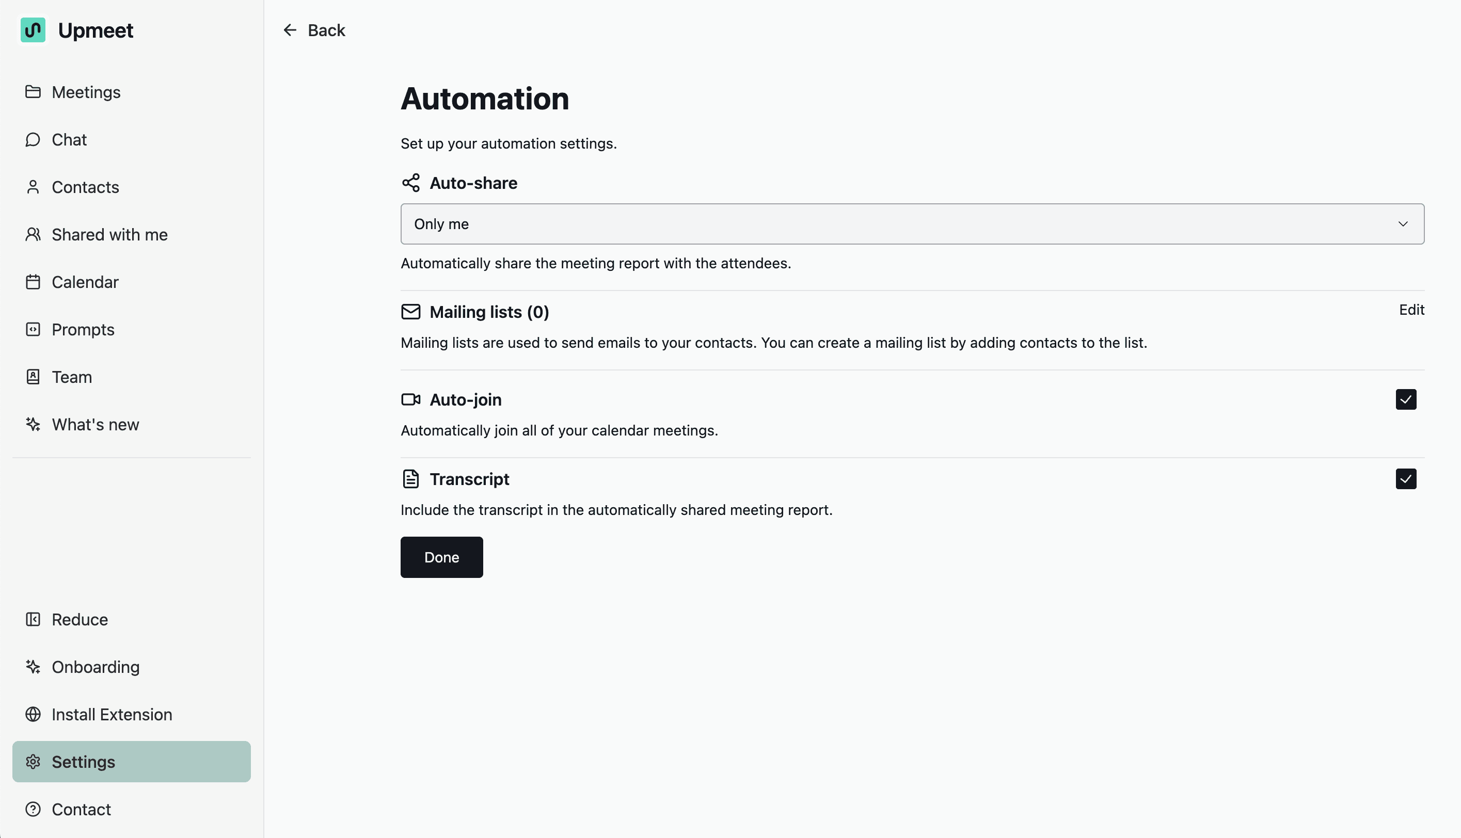Open the Contact help item
This screenshot has height=838, width=1461.
(81, 809)
